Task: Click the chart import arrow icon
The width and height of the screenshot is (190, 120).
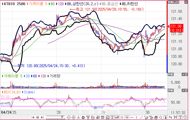Action: coord(98,117)
